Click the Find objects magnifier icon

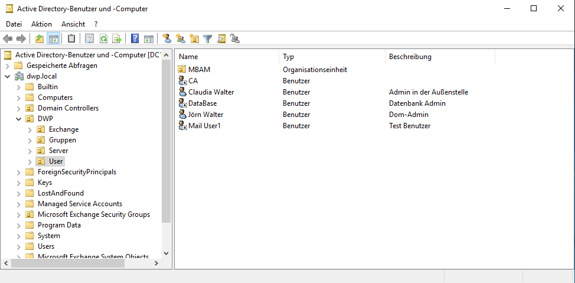221,39
